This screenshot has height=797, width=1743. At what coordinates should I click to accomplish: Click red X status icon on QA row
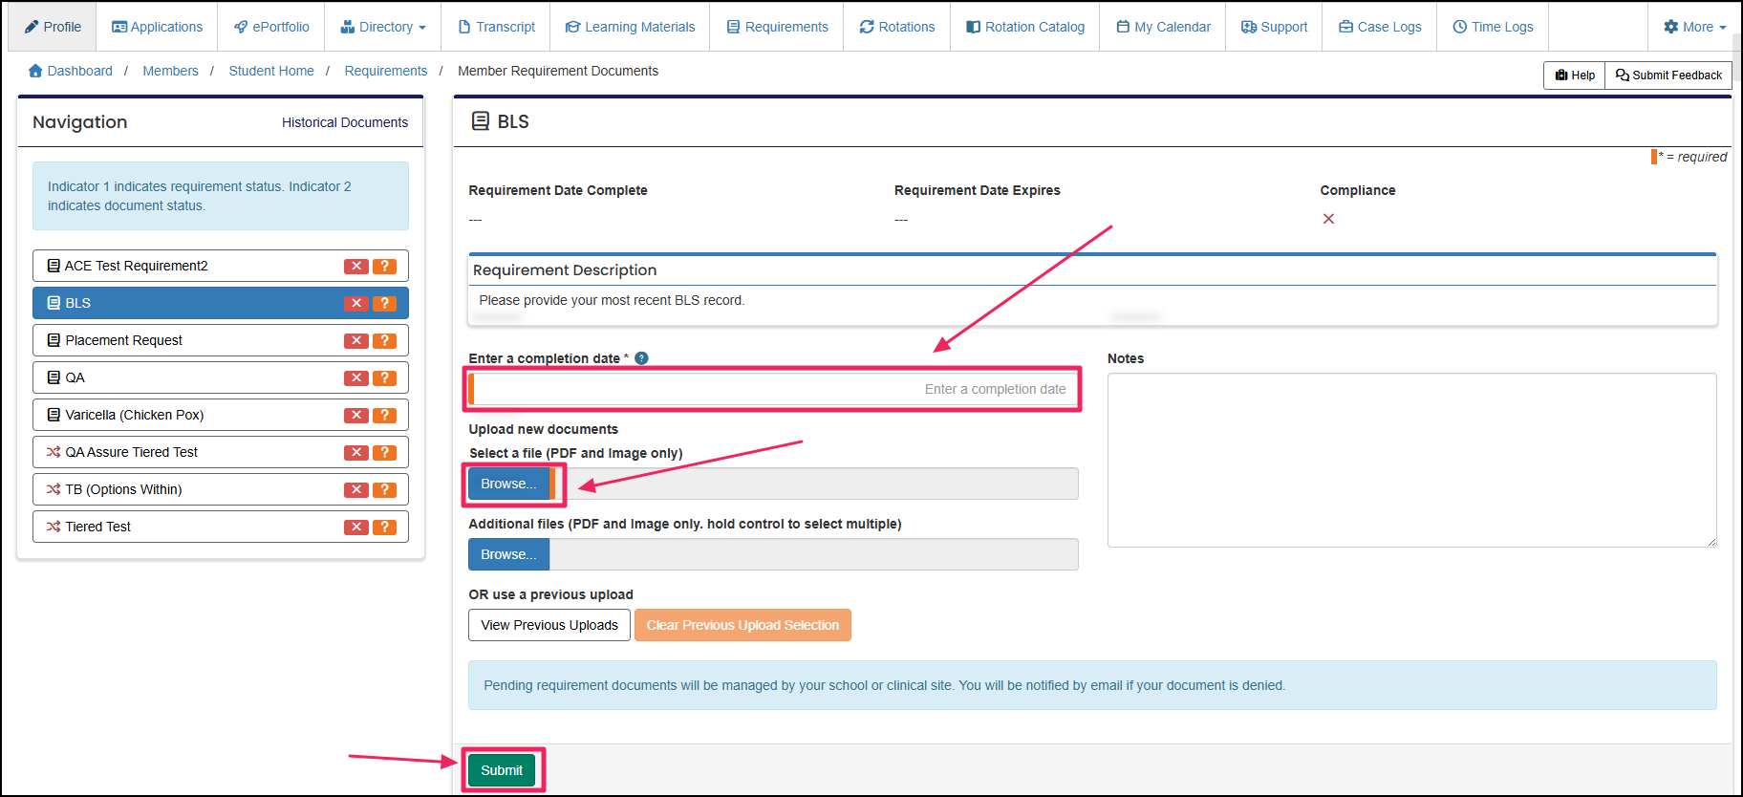point(356,378)
